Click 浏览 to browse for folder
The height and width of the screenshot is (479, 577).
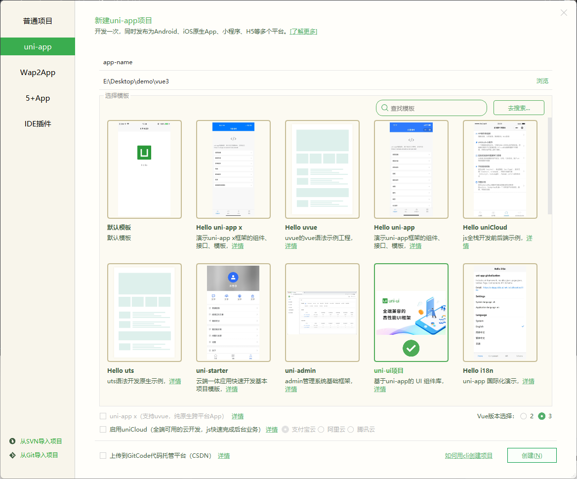coord(542,81)
